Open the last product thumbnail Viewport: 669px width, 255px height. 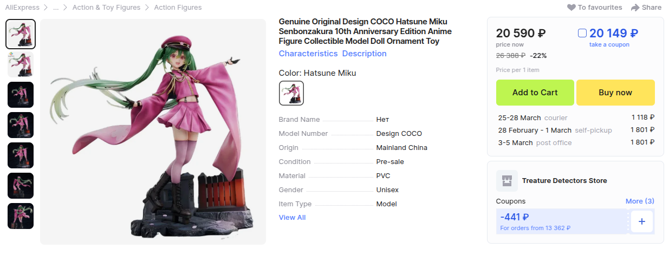(21, 216)
